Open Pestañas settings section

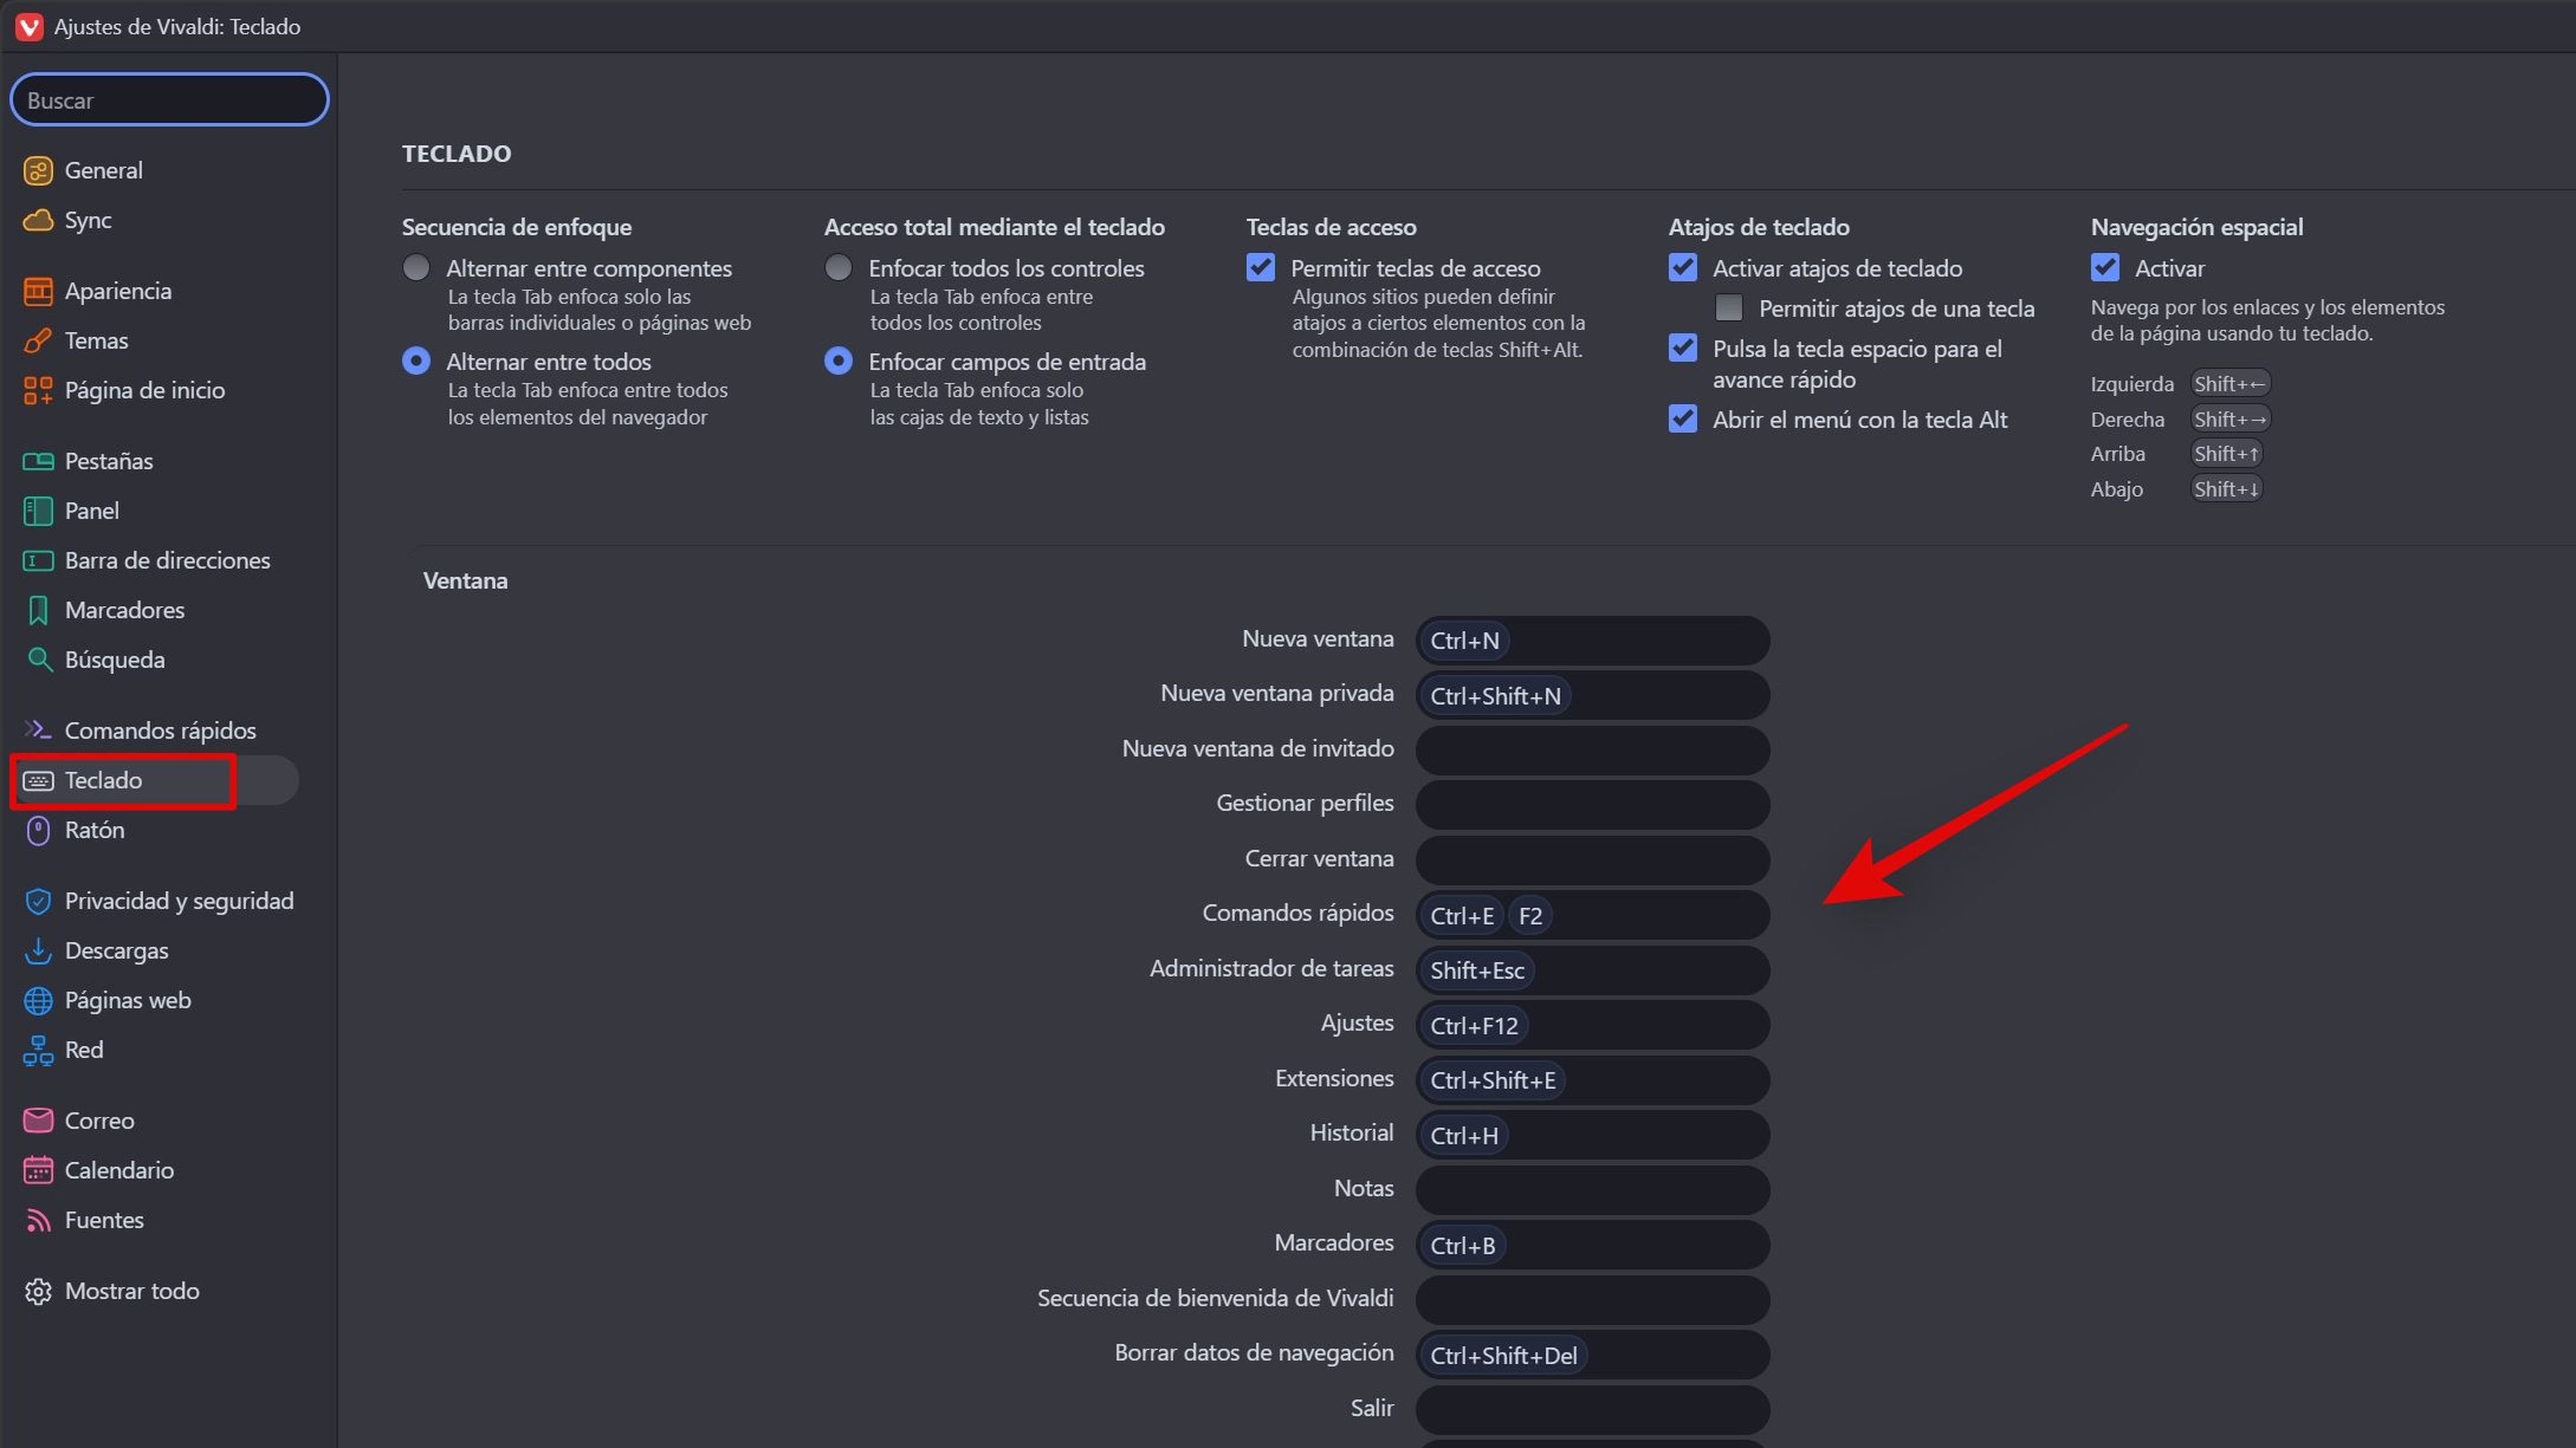tap(109, 462)
